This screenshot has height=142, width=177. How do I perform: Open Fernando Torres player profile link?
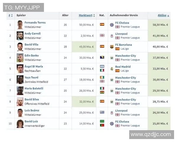[x=35, y=22]
